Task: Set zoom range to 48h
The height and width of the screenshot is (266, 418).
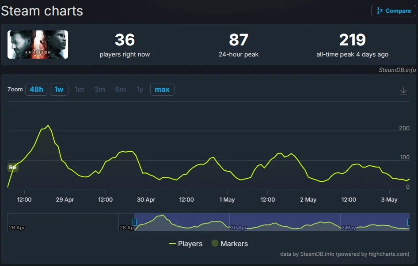Action: point(37,89)
